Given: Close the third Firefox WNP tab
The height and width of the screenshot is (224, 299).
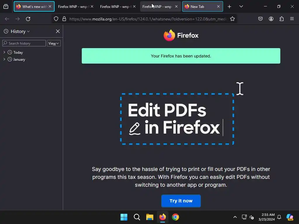Looking at the screenshot, I should click(x=134, y=6).
